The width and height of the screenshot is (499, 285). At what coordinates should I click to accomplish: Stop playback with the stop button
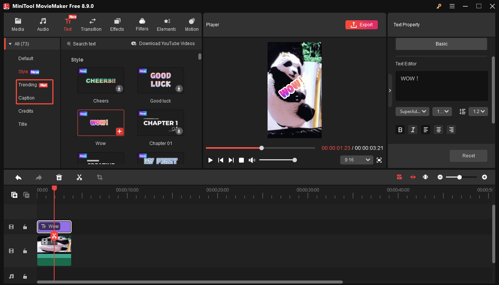(242, 160)
